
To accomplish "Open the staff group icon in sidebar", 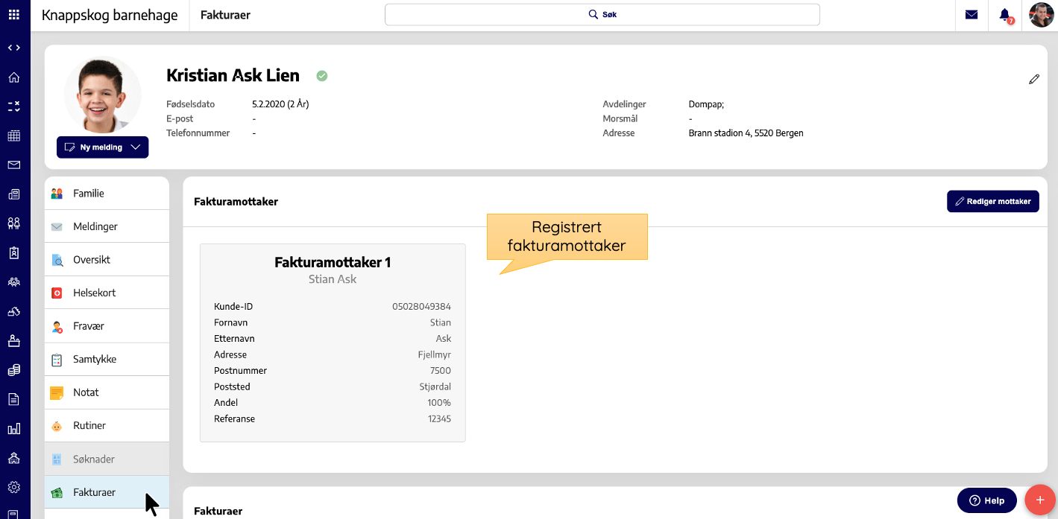I will click(x=13, y=282).
